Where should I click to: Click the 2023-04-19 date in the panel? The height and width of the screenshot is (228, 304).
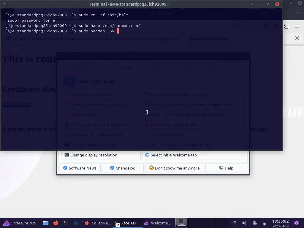click(280, 226)
